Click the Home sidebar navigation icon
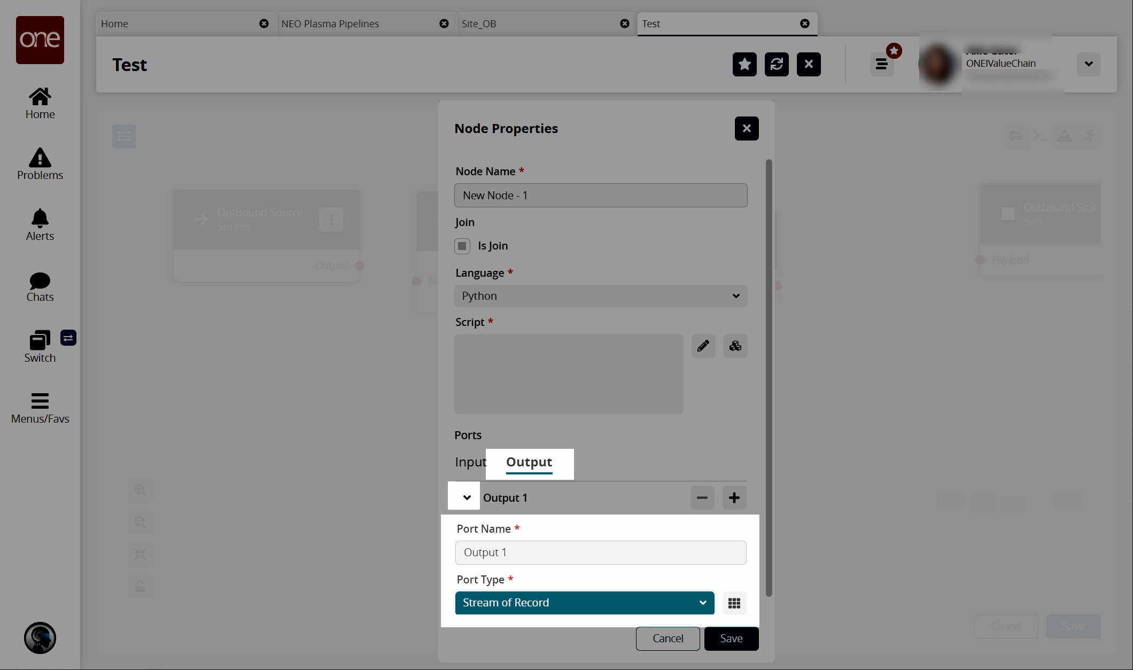The image size is (1133, 670). tap(40, 102)
